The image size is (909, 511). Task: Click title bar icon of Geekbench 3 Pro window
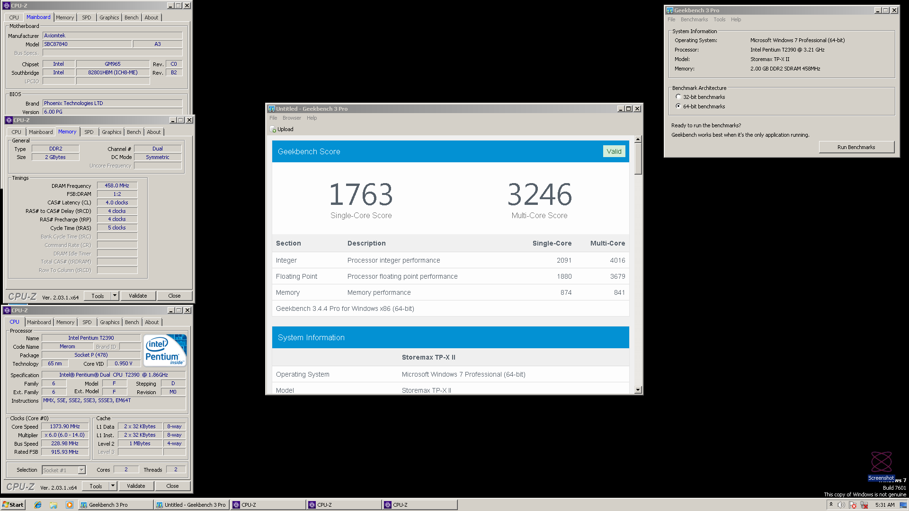pos(669,10)
